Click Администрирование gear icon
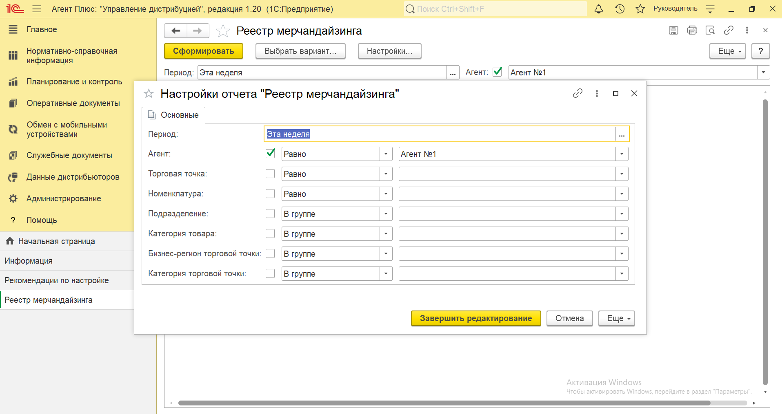Screen dimensions: 782x414 tap(13, 198)
